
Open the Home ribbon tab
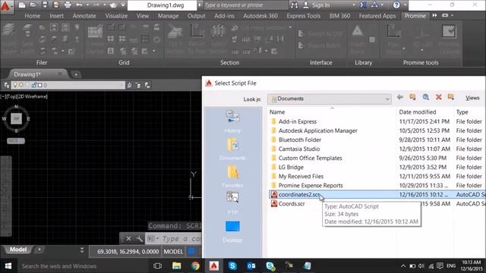[x=32, y=16]
